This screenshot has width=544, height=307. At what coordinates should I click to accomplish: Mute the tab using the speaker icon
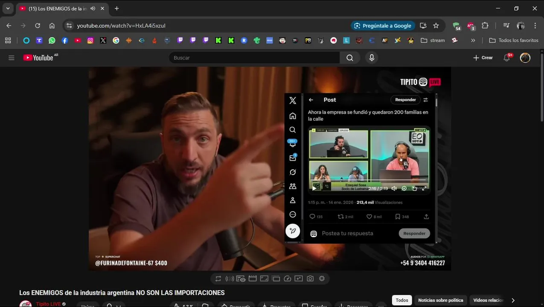[93, 9]
